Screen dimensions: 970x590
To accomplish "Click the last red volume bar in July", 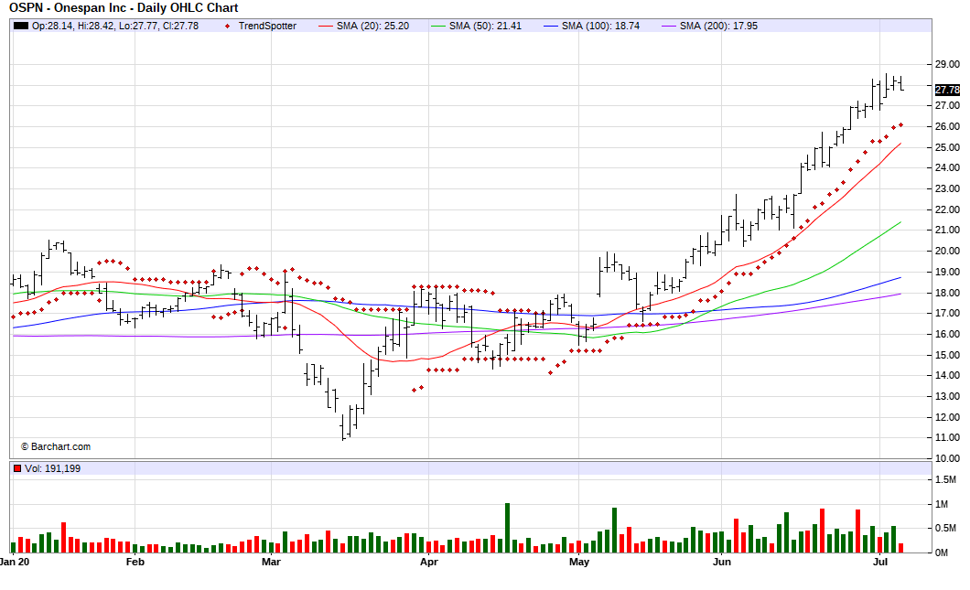I will coord(900,548).
